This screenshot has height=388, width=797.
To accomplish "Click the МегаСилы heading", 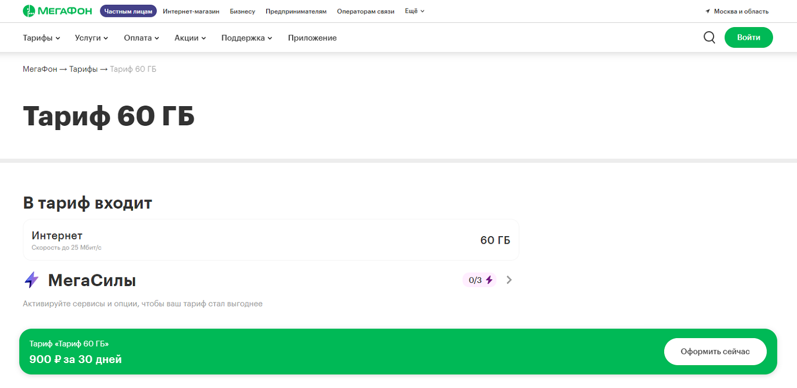I will click(92, 280).
